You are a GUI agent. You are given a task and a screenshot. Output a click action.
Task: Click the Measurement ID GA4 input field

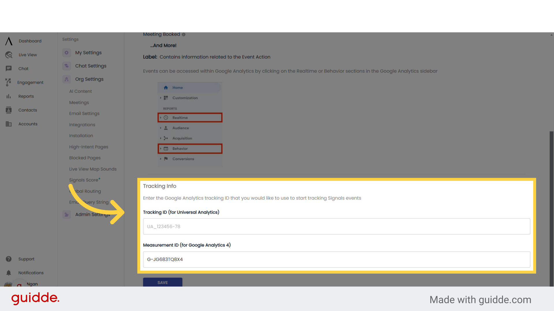pyautogui.click(x=336, y=259)
